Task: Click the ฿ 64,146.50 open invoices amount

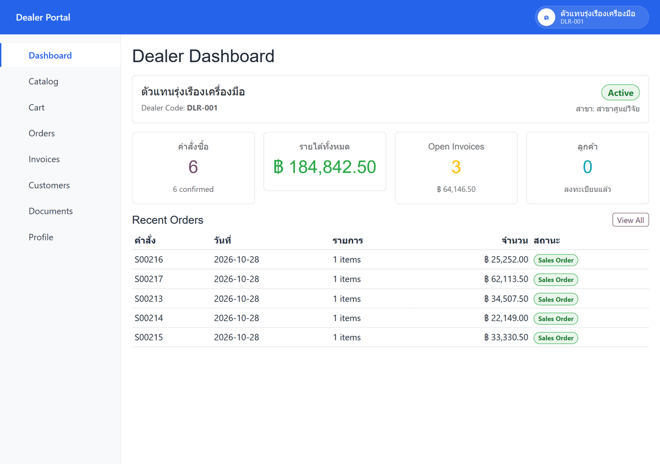Action: point(456,189)
